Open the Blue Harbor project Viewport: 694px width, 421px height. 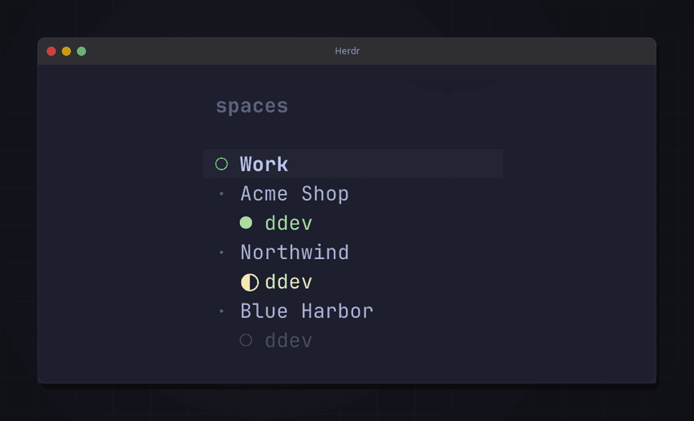tap(307, 311)
